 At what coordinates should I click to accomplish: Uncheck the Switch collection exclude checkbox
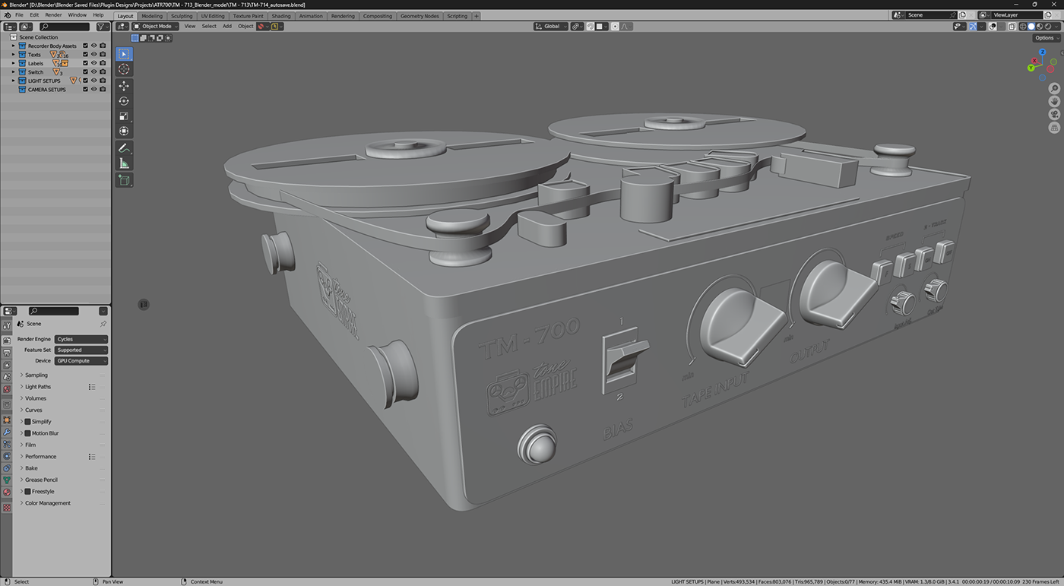[85, 72]
